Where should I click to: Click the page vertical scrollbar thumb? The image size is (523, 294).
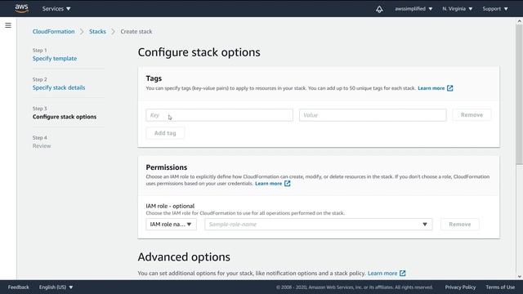click(520, 95)
